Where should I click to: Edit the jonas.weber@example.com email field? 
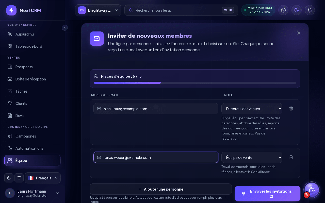[x=156, y=157]
